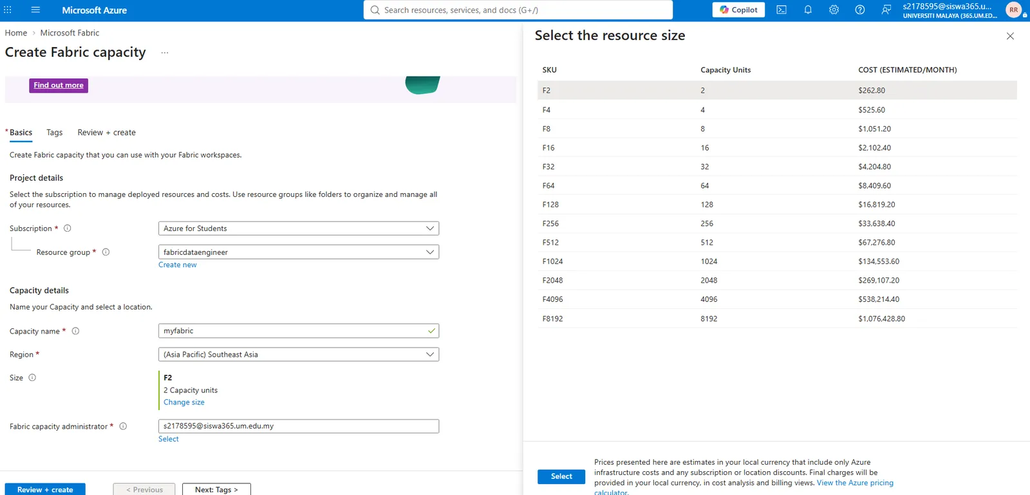Confirm size with the Select button
Image resolution: width=1030 pixels, height=495 pixels.
(x=561, y=476)
